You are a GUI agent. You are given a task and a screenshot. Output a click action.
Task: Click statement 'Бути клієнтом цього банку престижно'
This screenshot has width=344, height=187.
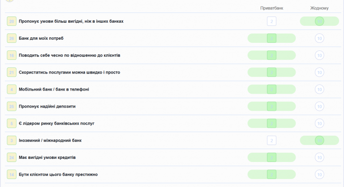58,175
